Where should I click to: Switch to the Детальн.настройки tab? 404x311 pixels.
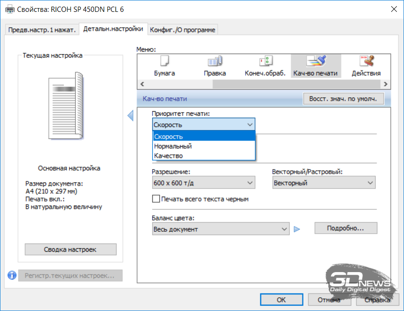(113, 29)
